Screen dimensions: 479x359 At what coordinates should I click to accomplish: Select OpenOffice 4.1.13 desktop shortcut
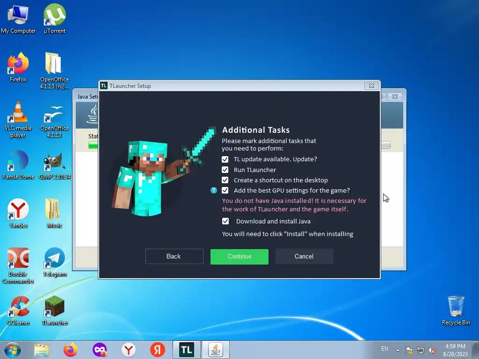pyautogui.click(x=54, y=121)
